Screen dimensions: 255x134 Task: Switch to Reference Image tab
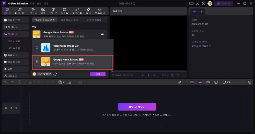point(69,20)
